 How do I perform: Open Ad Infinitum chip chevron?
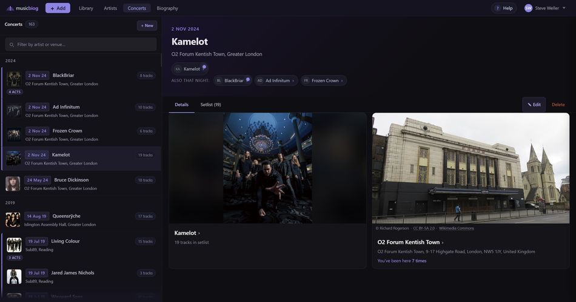pyautogui.click(x=293, y=80)
